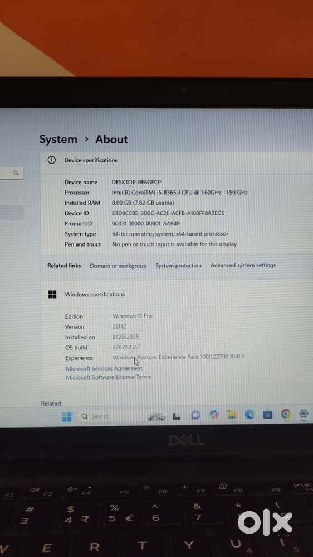
Task: Click the settings search magnifier icon
Action: [16, 173]
